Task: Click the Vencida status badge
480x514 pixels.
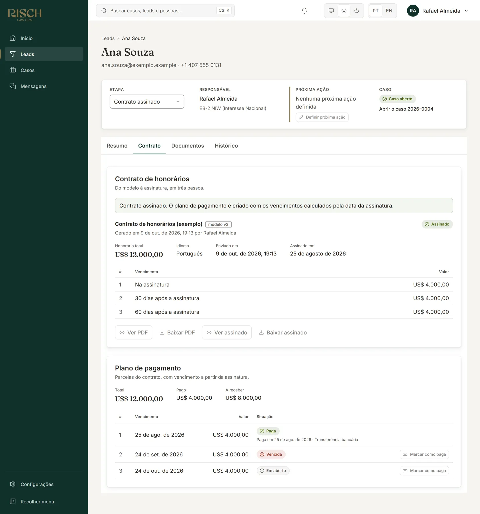Action: coord(271,454)
